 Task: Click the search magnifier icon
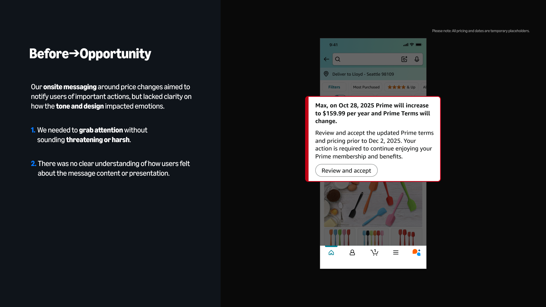coord(338,59)
